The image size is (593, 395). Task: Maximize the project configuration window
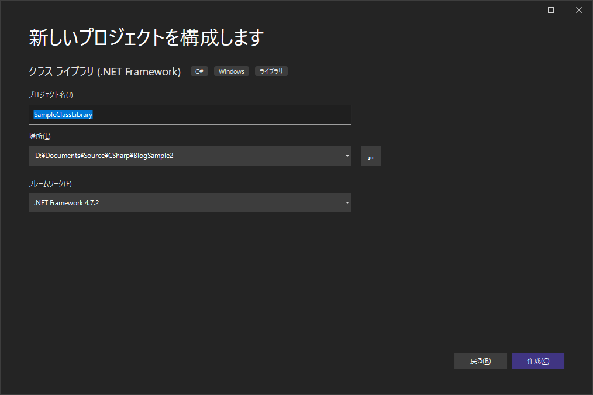click(551, 10)
